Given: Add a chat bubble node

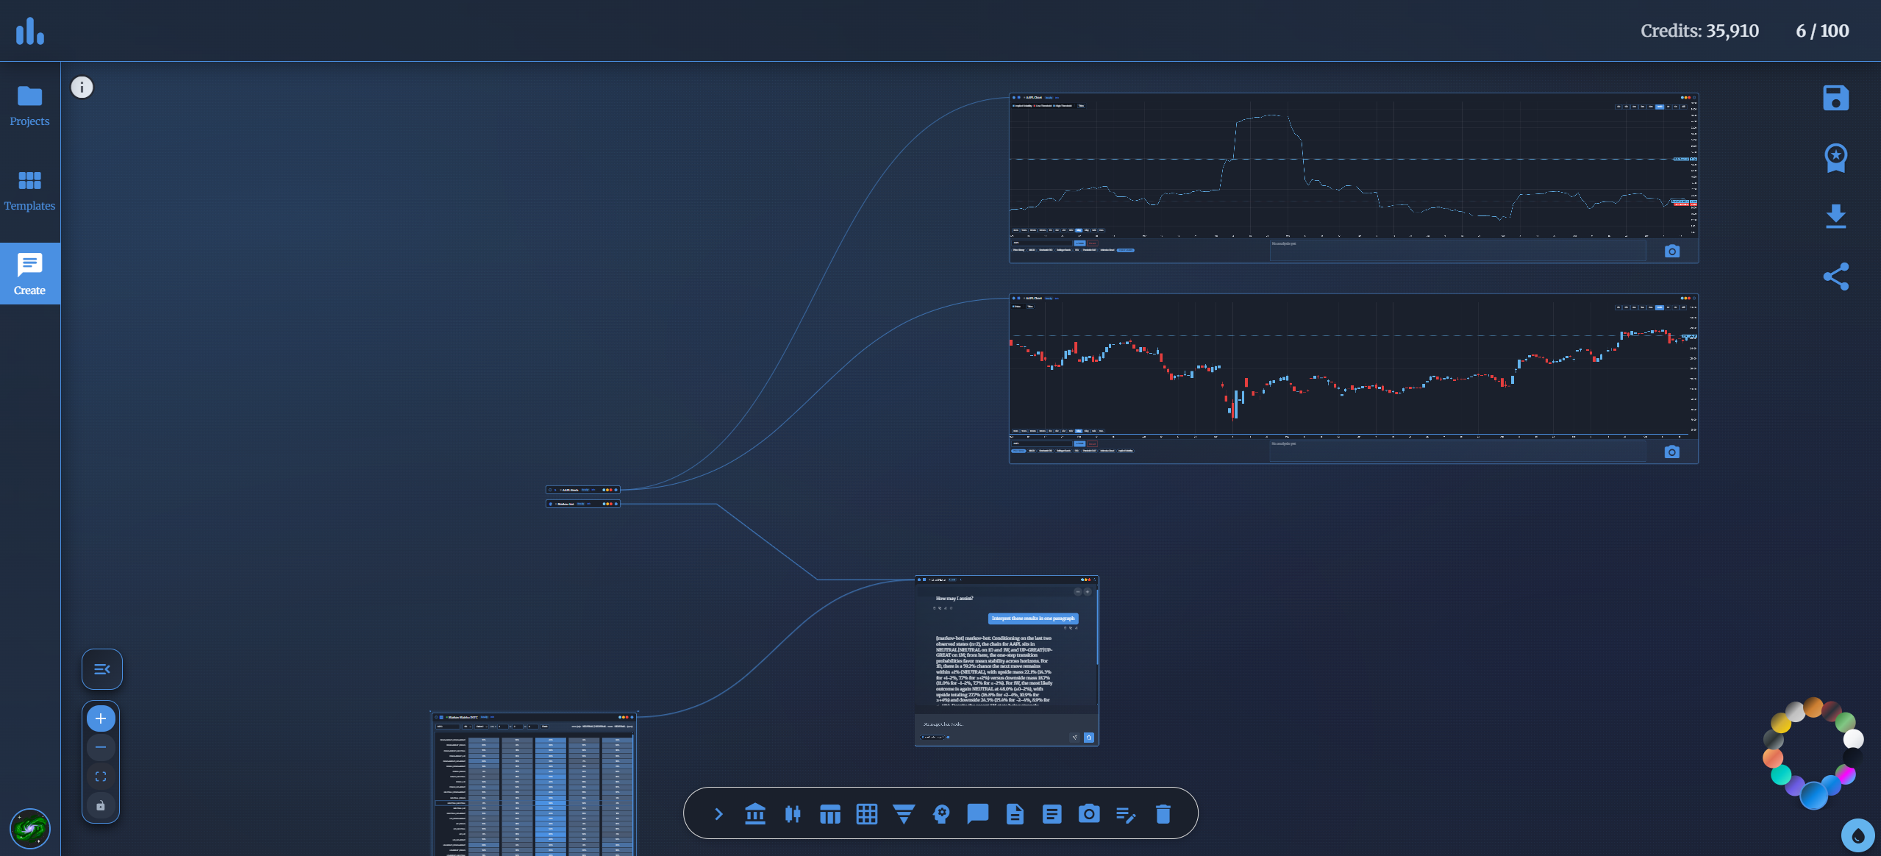Looking at the screenshot, I should (x=977, y=813).
